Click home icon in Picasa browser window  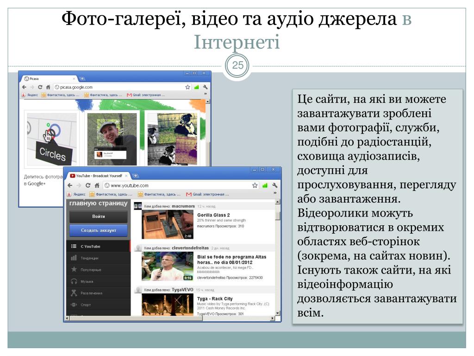(48, 87)
